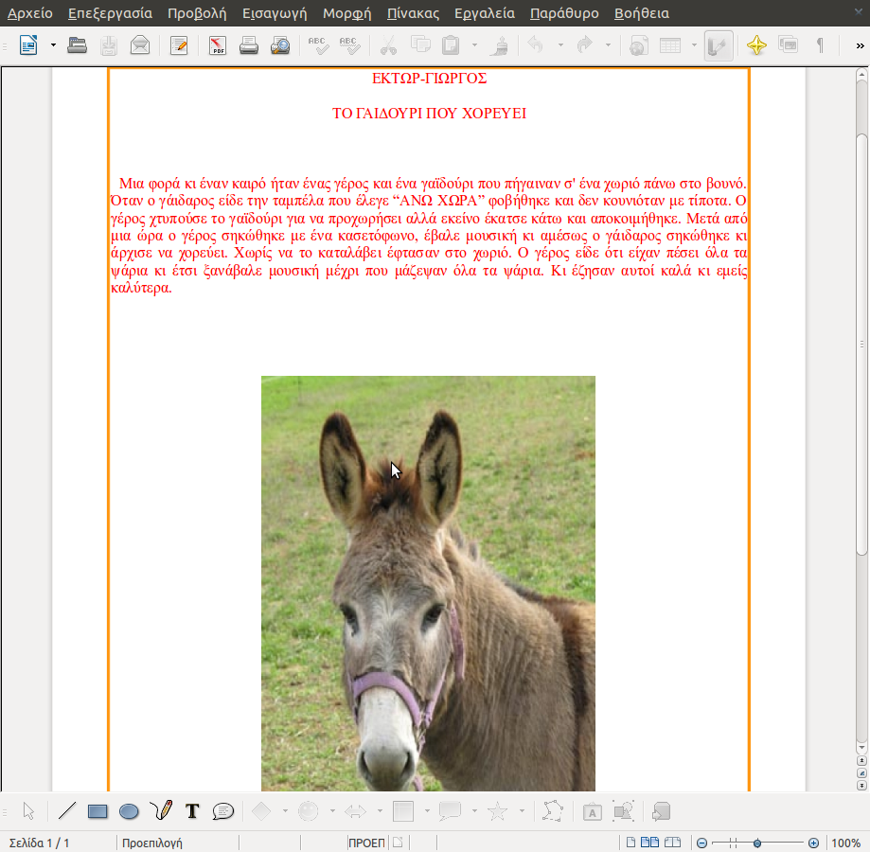Click the zoom slider handle
870x852 pixels.
(756, 843)
